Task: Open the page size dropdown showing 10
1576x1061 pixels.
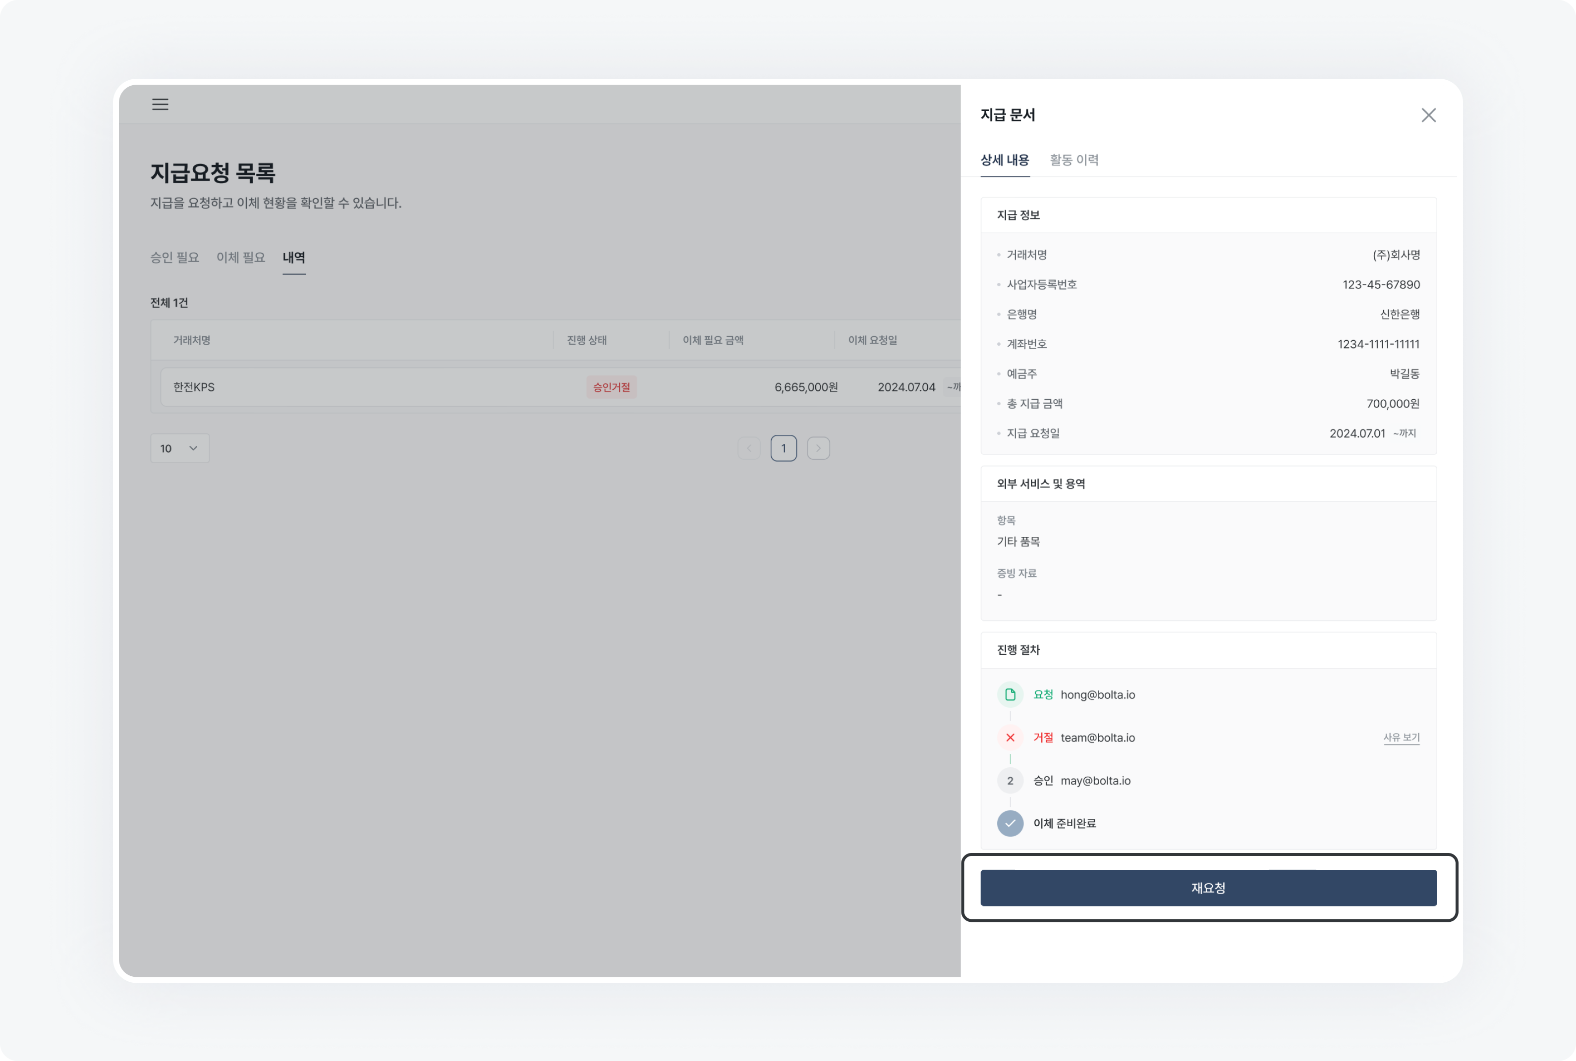Action: [179, 448]
